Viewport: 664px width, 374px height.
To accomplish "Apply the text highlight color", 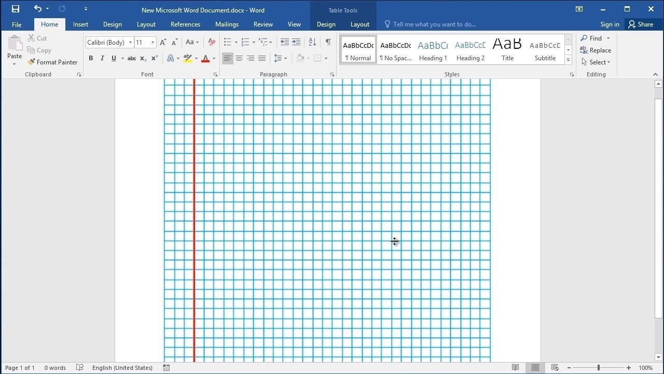I will click(x=188, y=58).
